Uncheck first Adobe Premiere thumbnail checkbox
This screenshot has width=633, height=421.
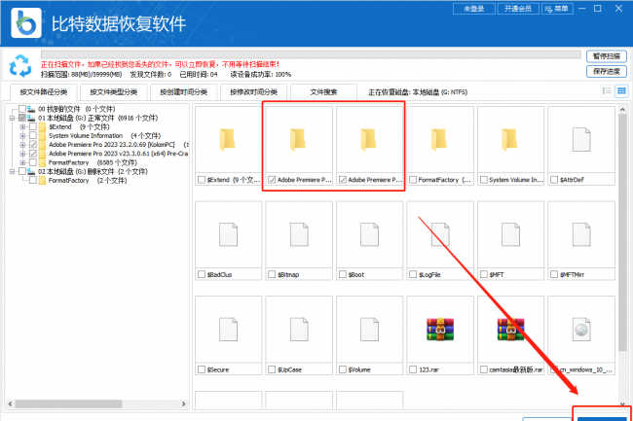coord(272,180)
